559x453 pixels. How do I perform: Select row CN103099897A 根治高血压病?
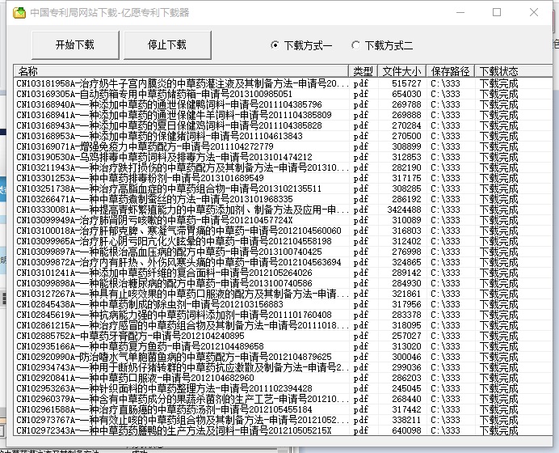283,252
